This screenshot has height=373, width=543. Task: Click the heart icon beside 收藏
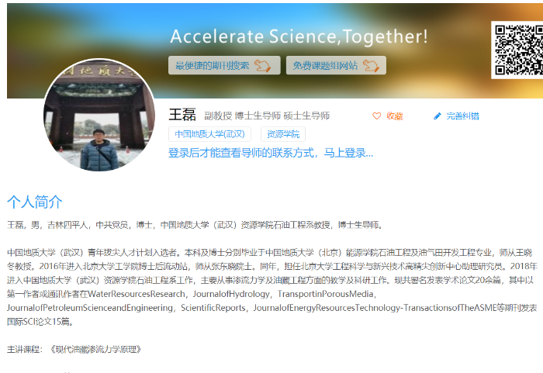pyautogui.click(x=376, y=116)
